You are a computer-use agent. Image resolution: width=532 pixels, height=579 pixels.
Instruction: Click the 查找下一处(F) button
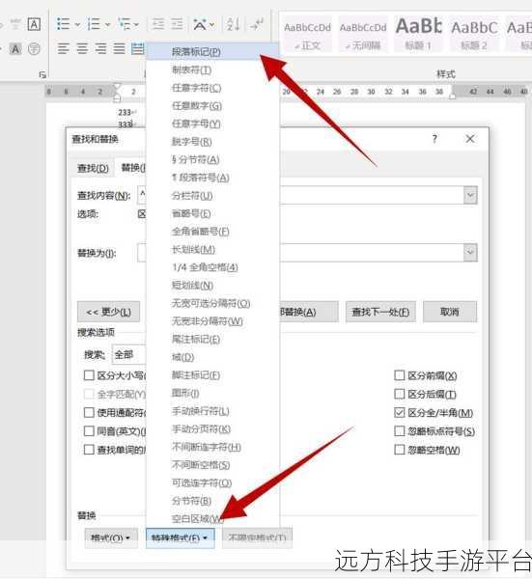point(380,312)
